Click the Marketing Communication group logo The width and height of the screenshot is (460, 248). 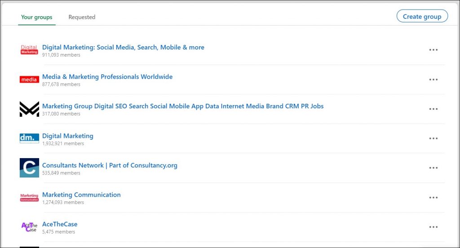[29, 197]
